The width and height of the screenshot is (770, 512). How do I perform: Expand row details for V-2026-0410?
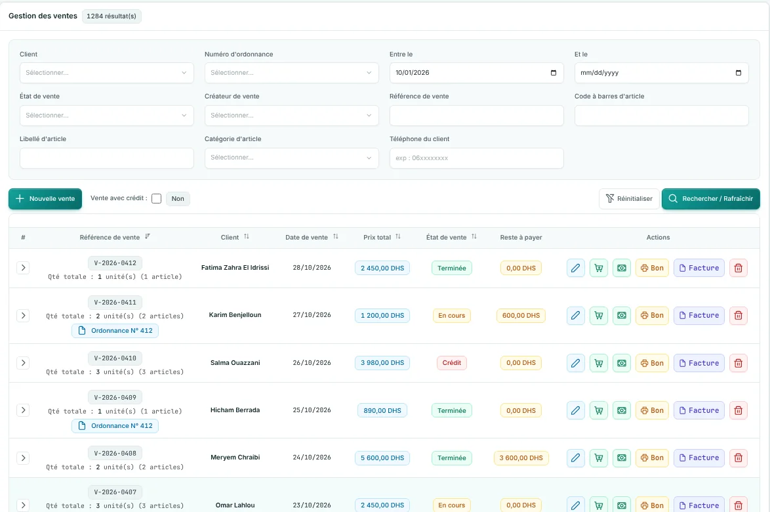point(23,362)
